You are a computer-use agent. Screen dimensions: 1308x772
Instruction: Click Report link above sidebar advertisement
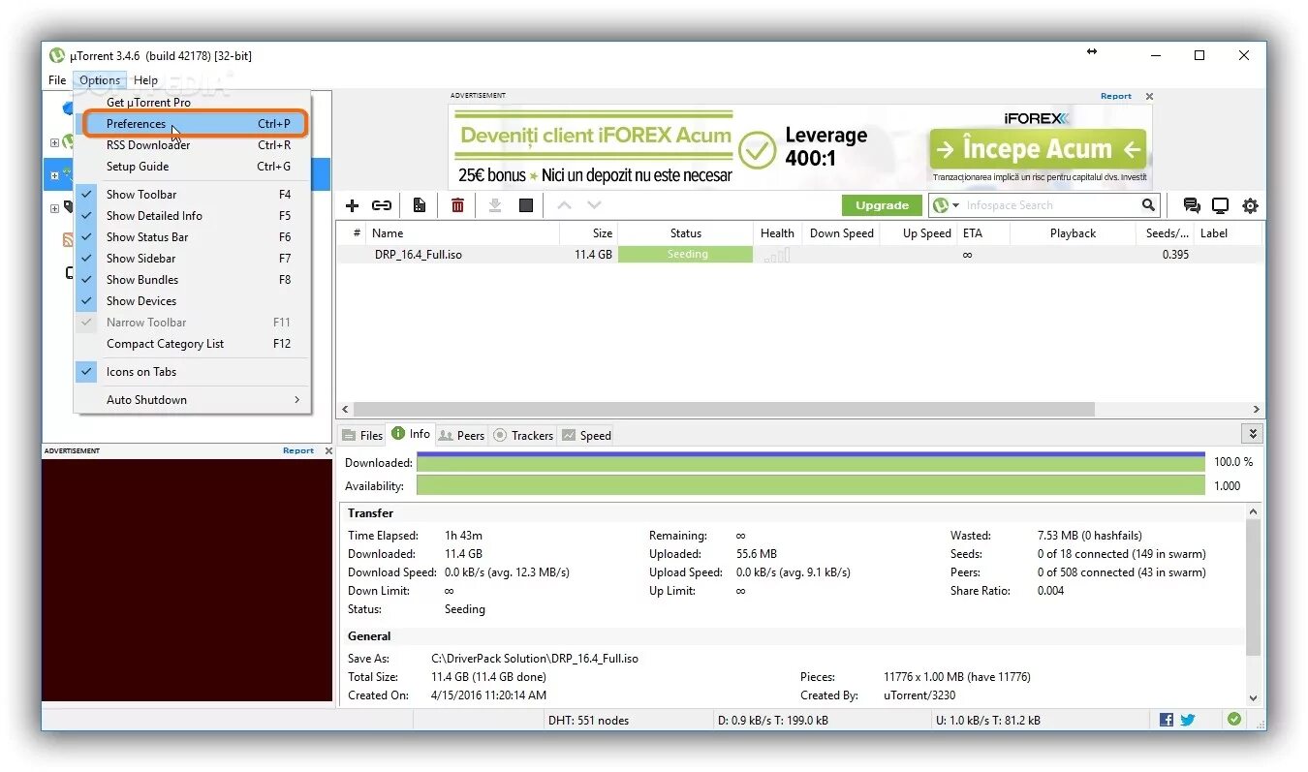[297, 450]
